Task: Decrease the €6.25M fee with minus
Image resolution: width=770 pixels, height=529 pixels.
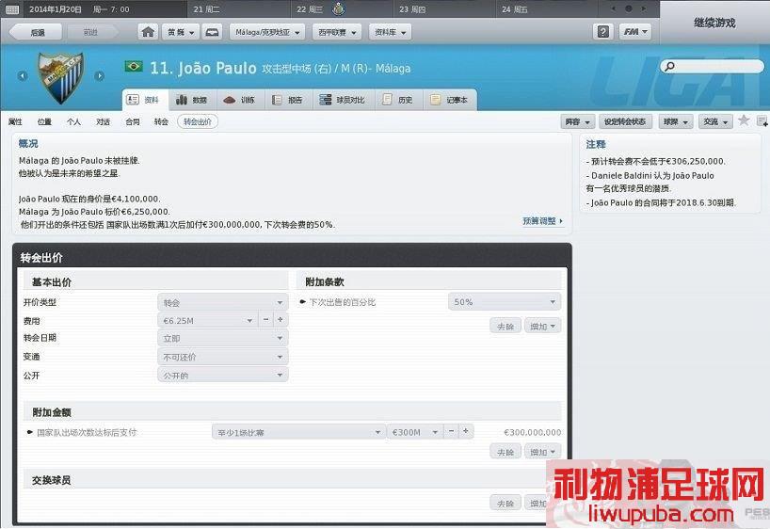Action: point(265,320)
